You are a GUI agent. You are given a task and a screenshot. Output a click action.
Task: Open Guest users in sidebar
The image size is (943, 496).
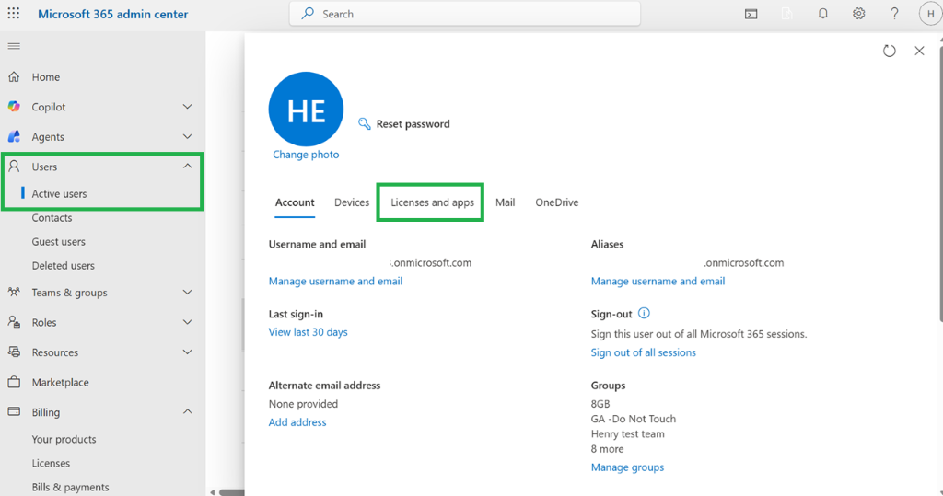click(58, 242)
